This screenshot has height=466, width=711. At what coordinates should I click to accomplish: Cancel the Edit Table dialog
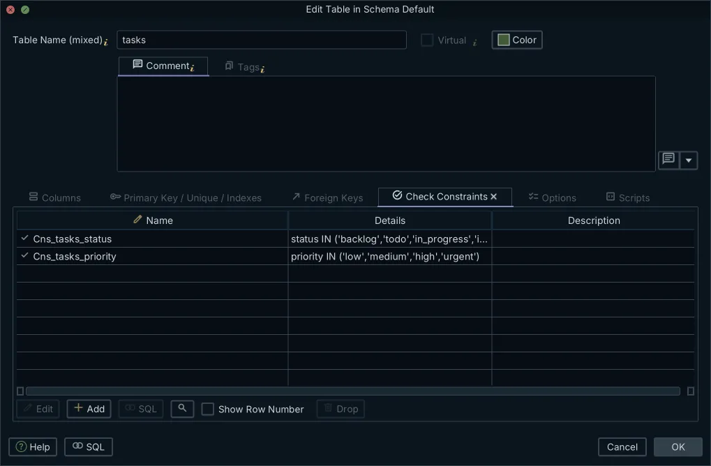[x=622, y=447]
